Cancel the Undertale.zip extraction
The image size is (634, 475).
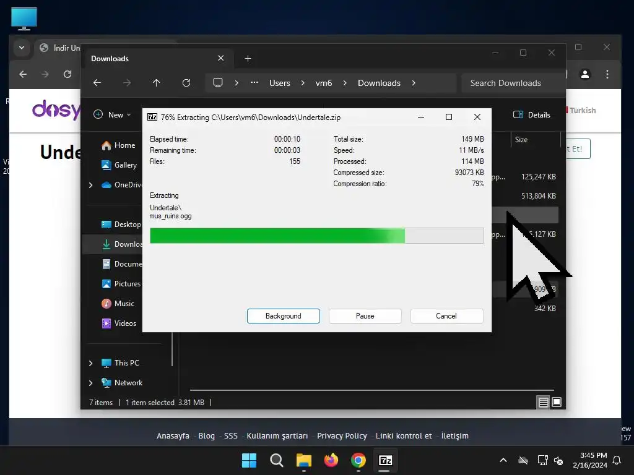point(446,316)
